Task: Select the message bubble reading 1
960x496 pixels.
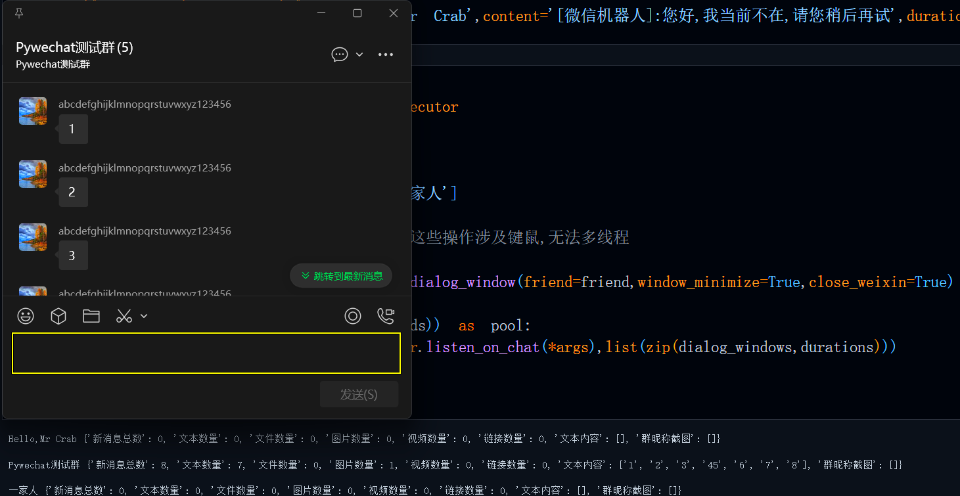Action: [73, 129]
